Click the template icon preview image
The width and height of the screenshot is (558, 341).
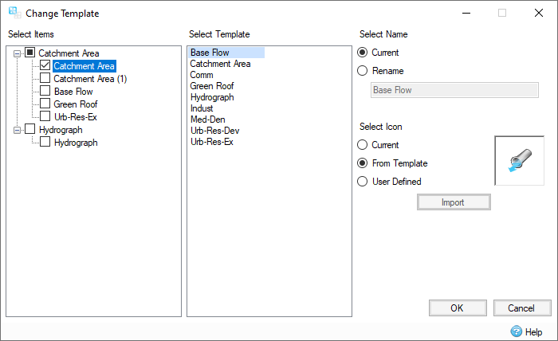[519, 161]
